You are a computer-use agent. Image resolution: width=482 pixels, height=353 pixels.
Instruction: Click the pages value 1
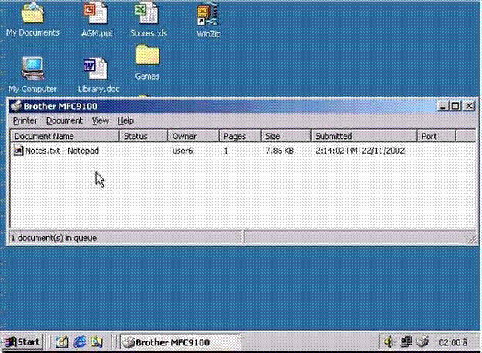(226, 151)
